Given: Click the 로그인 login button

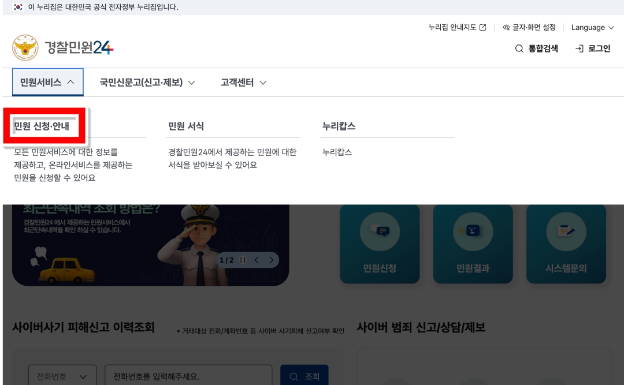Looking at the screenshot, I should 593,48.
